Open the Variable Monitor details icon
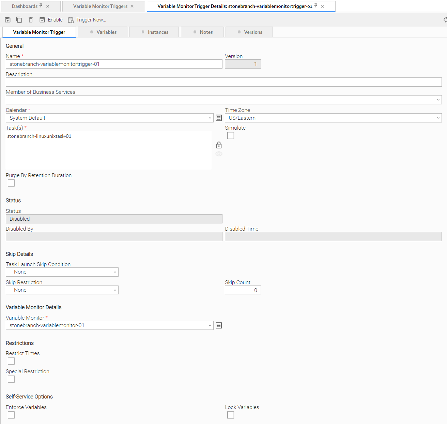This screenshot has height=424, width=447. click(x=219, y=325)
